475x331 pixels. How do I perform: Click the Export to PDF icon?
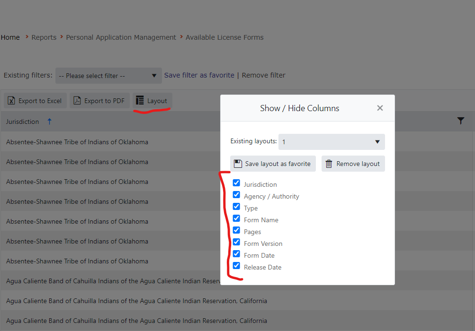click(77, 101)
